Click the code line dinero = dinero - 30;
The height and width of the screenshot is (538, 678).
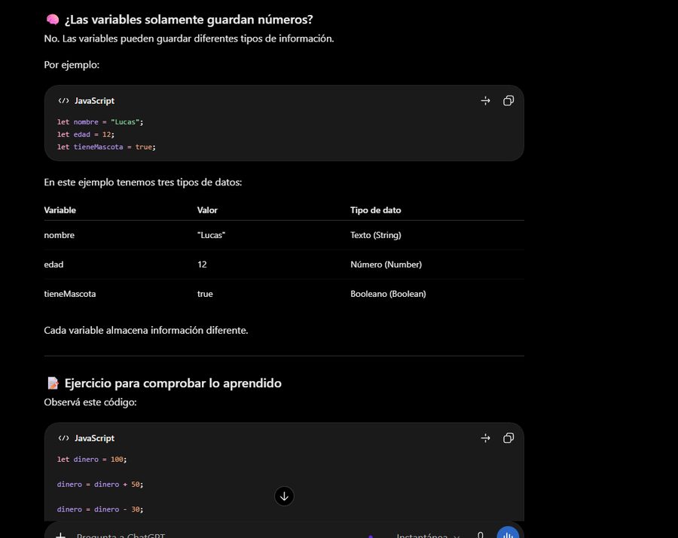point(100,509)
